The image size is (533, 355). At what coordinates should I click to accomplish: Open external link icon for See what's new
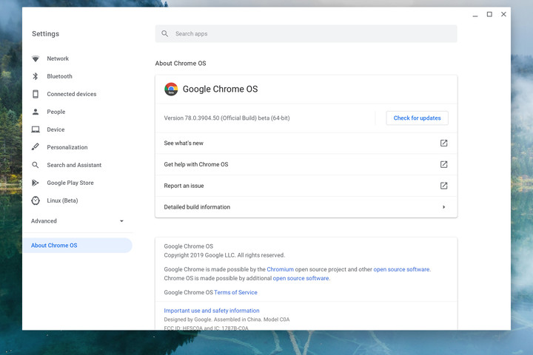(443, 143)
